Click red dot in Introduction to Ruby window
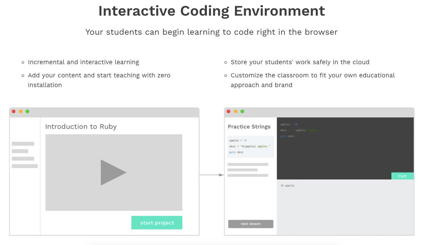 pos(14,111)
